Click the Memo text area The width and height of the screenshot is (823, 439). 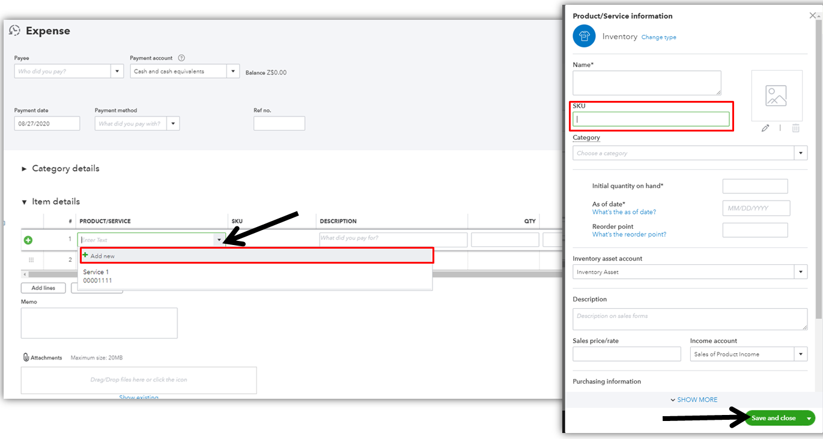[99, 323]
